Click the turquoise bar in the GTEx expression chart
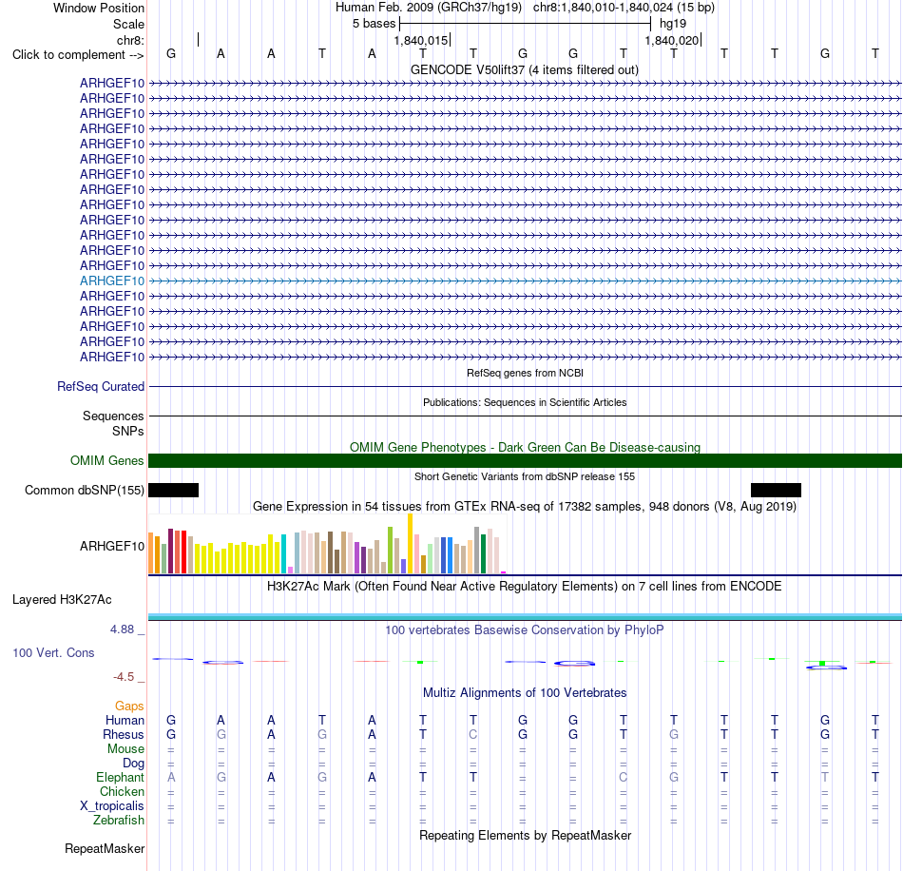903x871 pixels. click(x=283, y=553)
